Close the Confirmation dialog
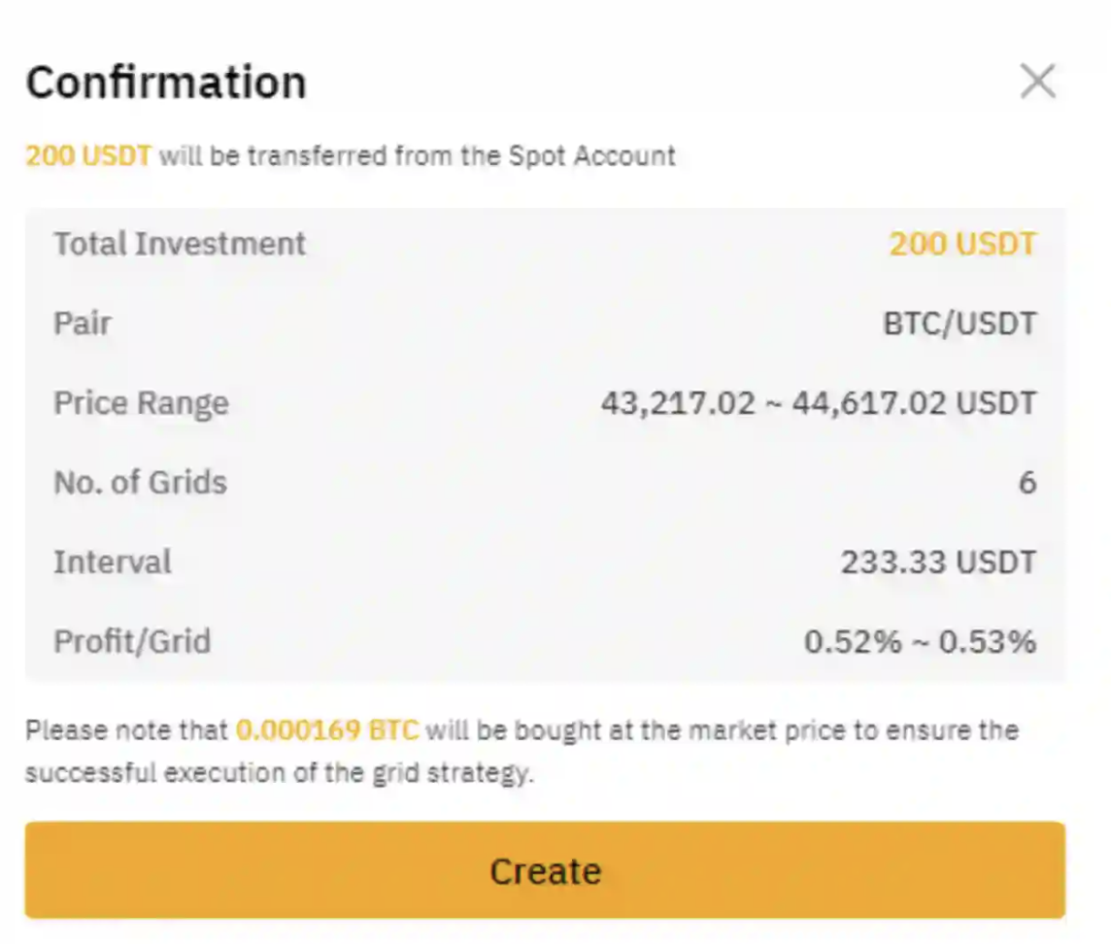The image size is (1111, 952). (1040, 82)
